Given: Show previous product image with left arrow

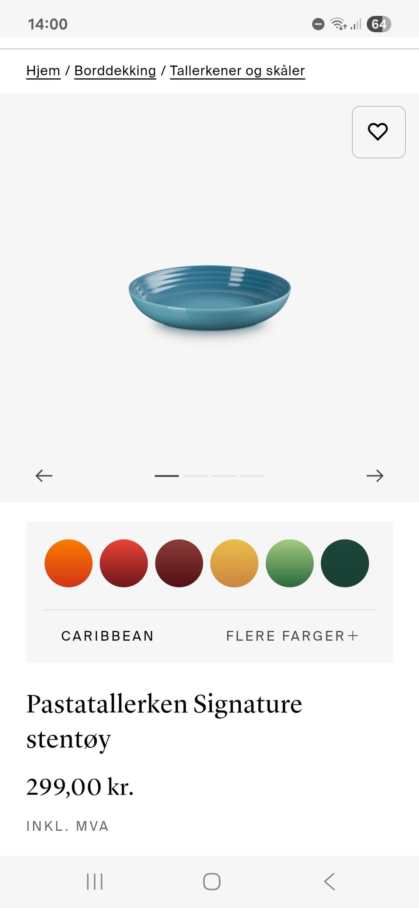Looking at the screenshot, I should [44, 475].
